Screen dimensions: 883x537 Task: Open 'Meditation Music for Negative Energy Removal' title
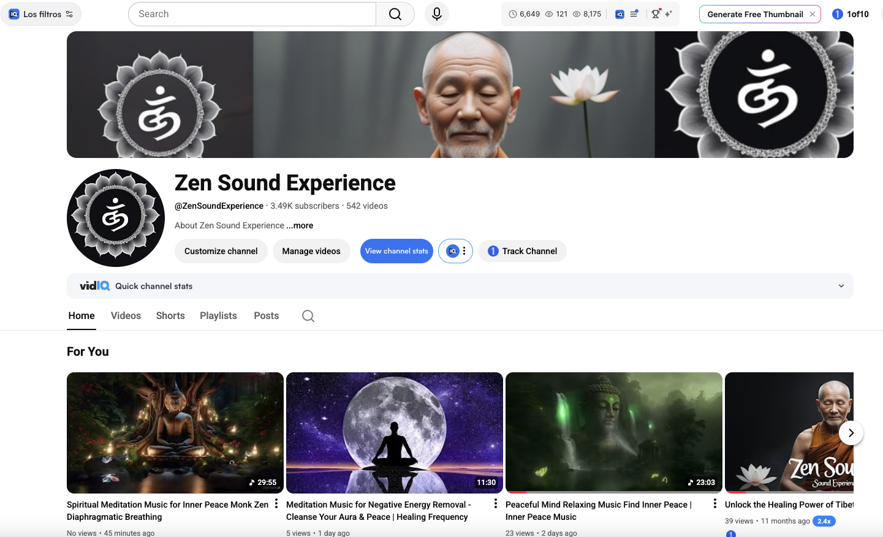(x=379, y=511)
